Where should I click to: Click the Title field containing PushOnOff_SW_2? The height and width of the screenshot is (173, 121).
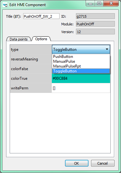point(41,16)
